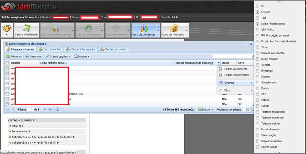Viewport: 306px width, 154px height.
Task: Toggle the Filtro checkbox
Action: [221, 91]
